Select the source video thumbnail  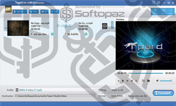click(18, 28)
